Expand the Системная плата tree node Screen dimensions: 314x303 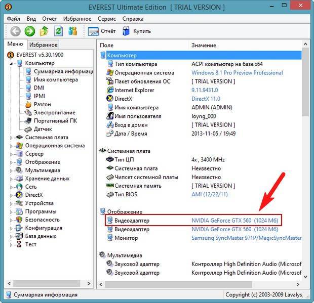(11, 138)
